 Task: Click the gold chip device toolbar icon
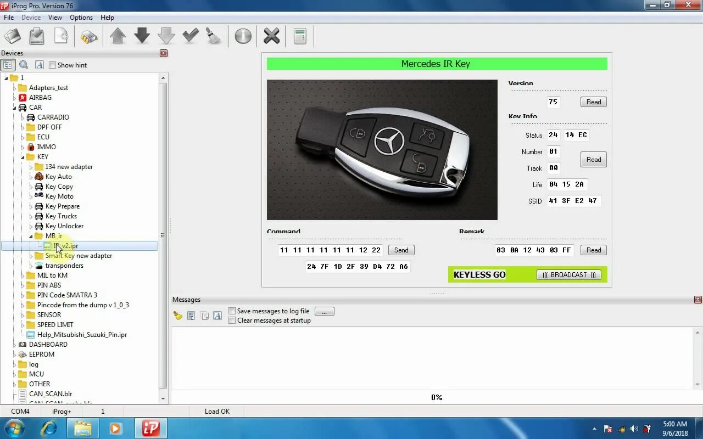88,37
